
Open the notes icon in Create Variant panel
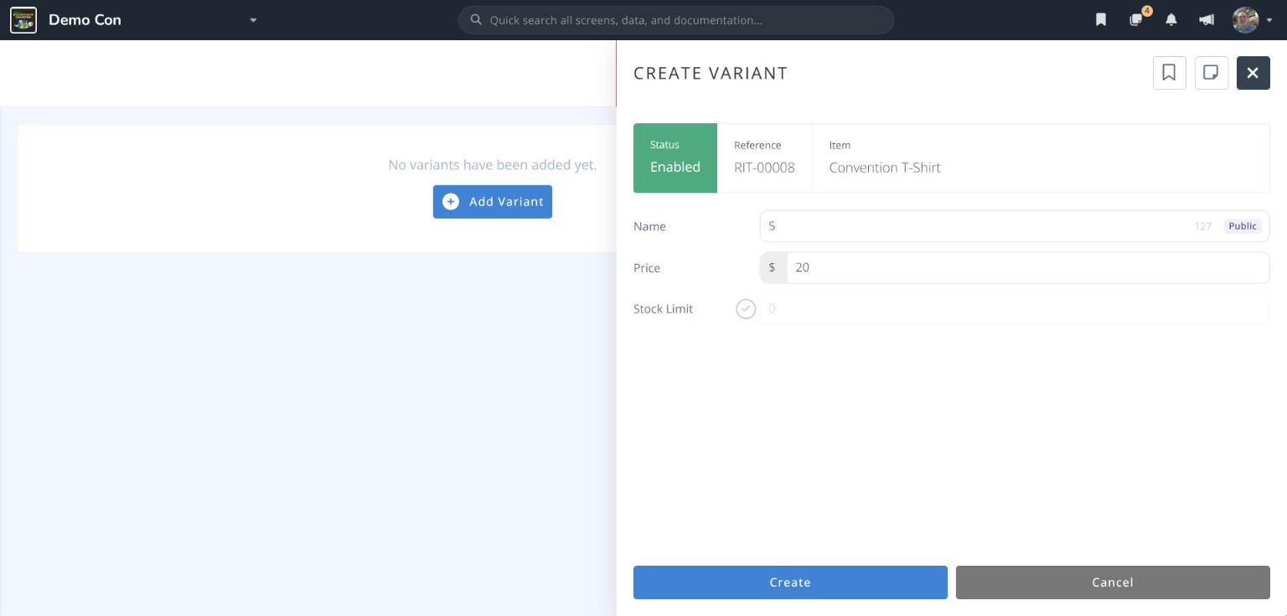coord(1211,73)
